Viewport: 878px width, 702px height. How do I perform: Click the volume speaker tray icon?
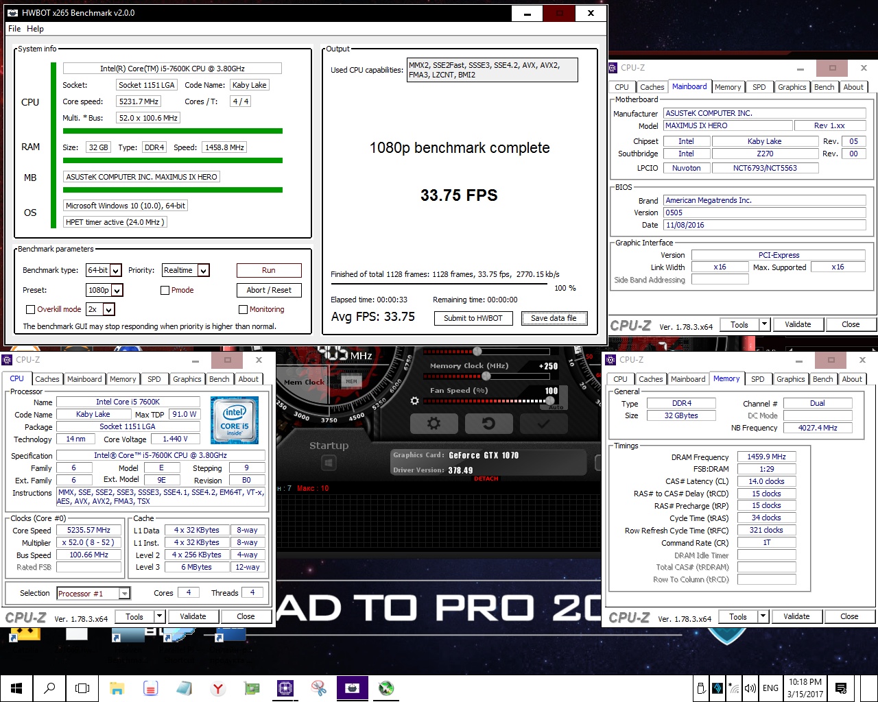(750, 688)
